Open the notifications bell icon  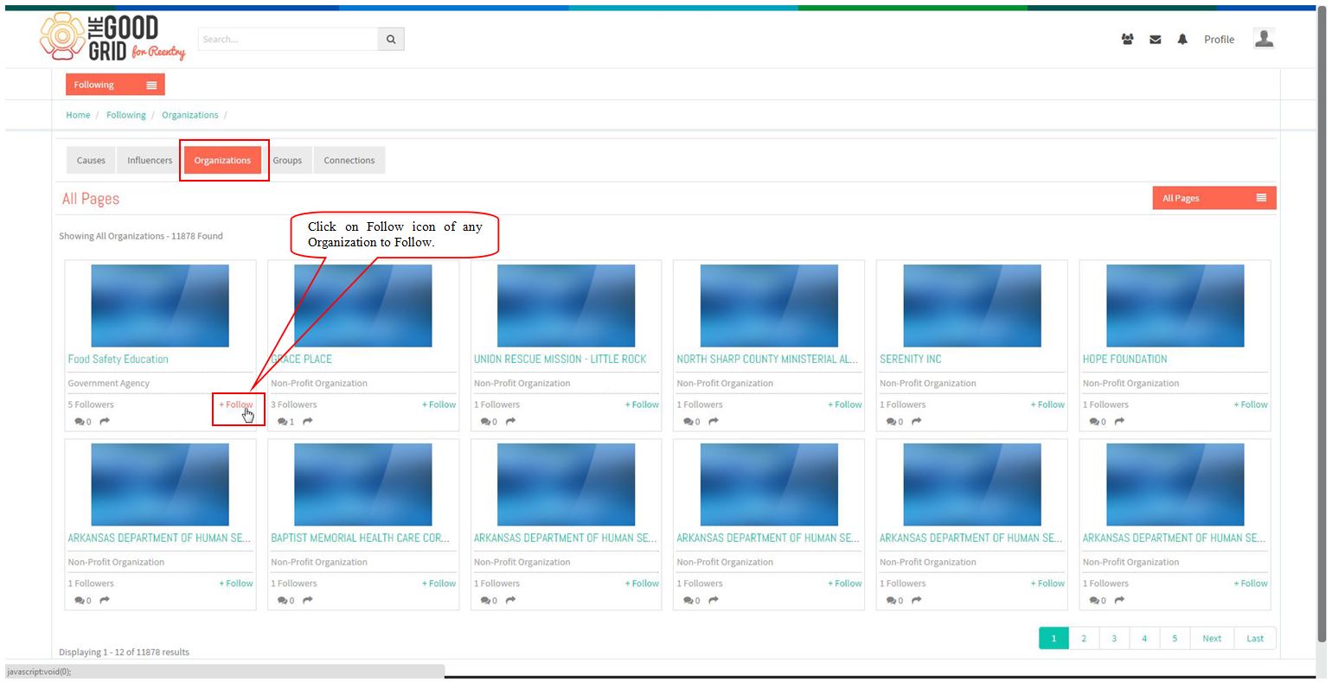(x=1182, y=39)
